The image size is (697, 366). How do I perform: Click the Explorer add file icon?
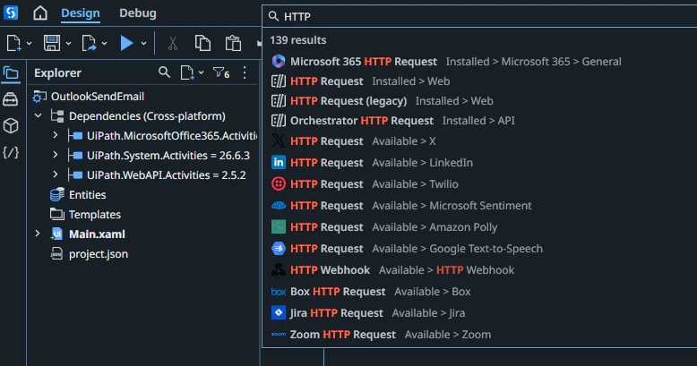187,72
